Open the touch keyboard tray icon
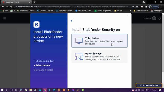This screenshot has height=92, width=164. 143,90
